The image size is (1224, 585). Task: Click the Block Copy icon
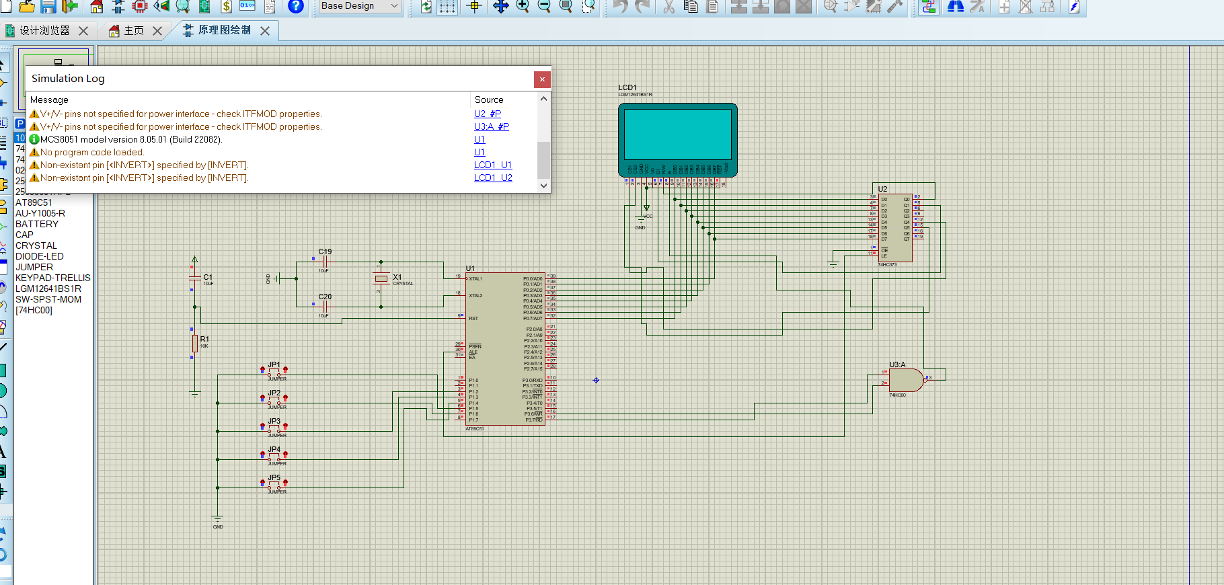coord(739,7)
